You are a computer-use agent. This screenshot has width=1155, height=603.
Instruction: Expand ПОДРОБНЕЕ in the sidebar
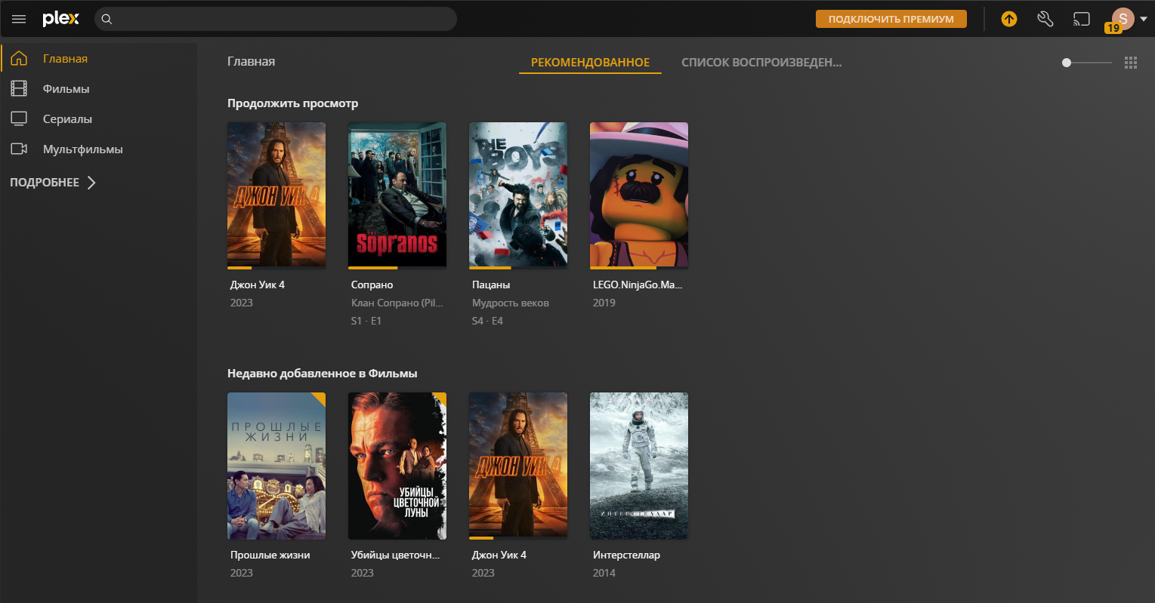[53, 183]
